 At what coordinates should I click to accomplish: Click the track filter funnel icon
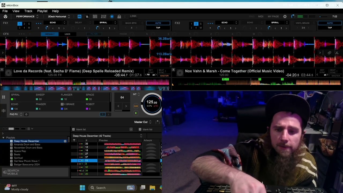point(74,140)
